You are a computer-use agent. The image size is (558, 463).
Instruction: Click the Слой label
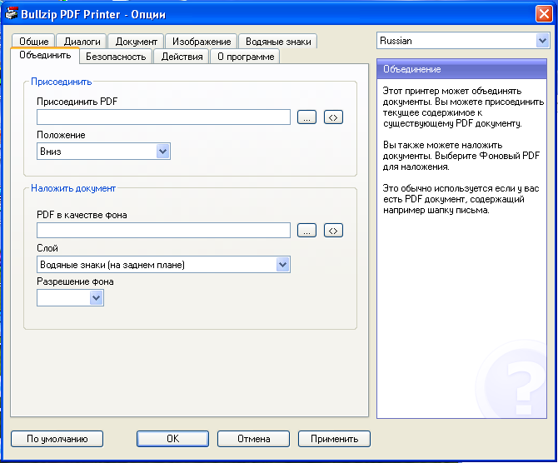(x=47, y=248)
